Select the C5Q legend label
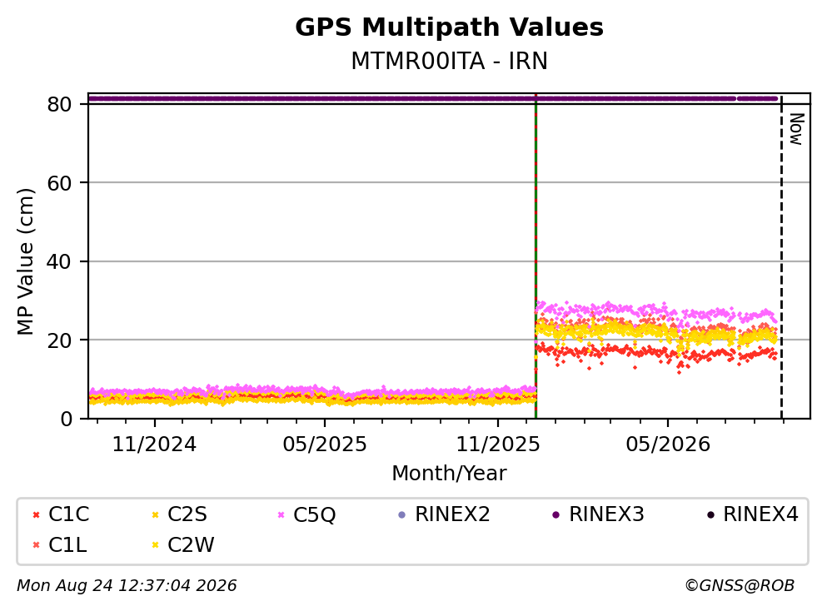The height and width of the screenshot is (611, 827). click(314, 514)
